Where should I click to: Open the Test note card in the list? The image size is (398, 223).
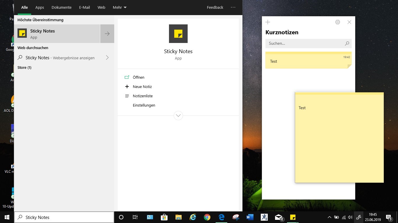tap(309, 60)
